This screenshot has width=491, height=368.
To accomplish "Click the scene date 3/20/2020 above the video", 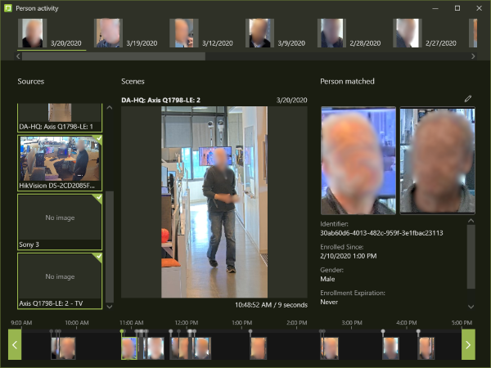I will tap(291, 100).
